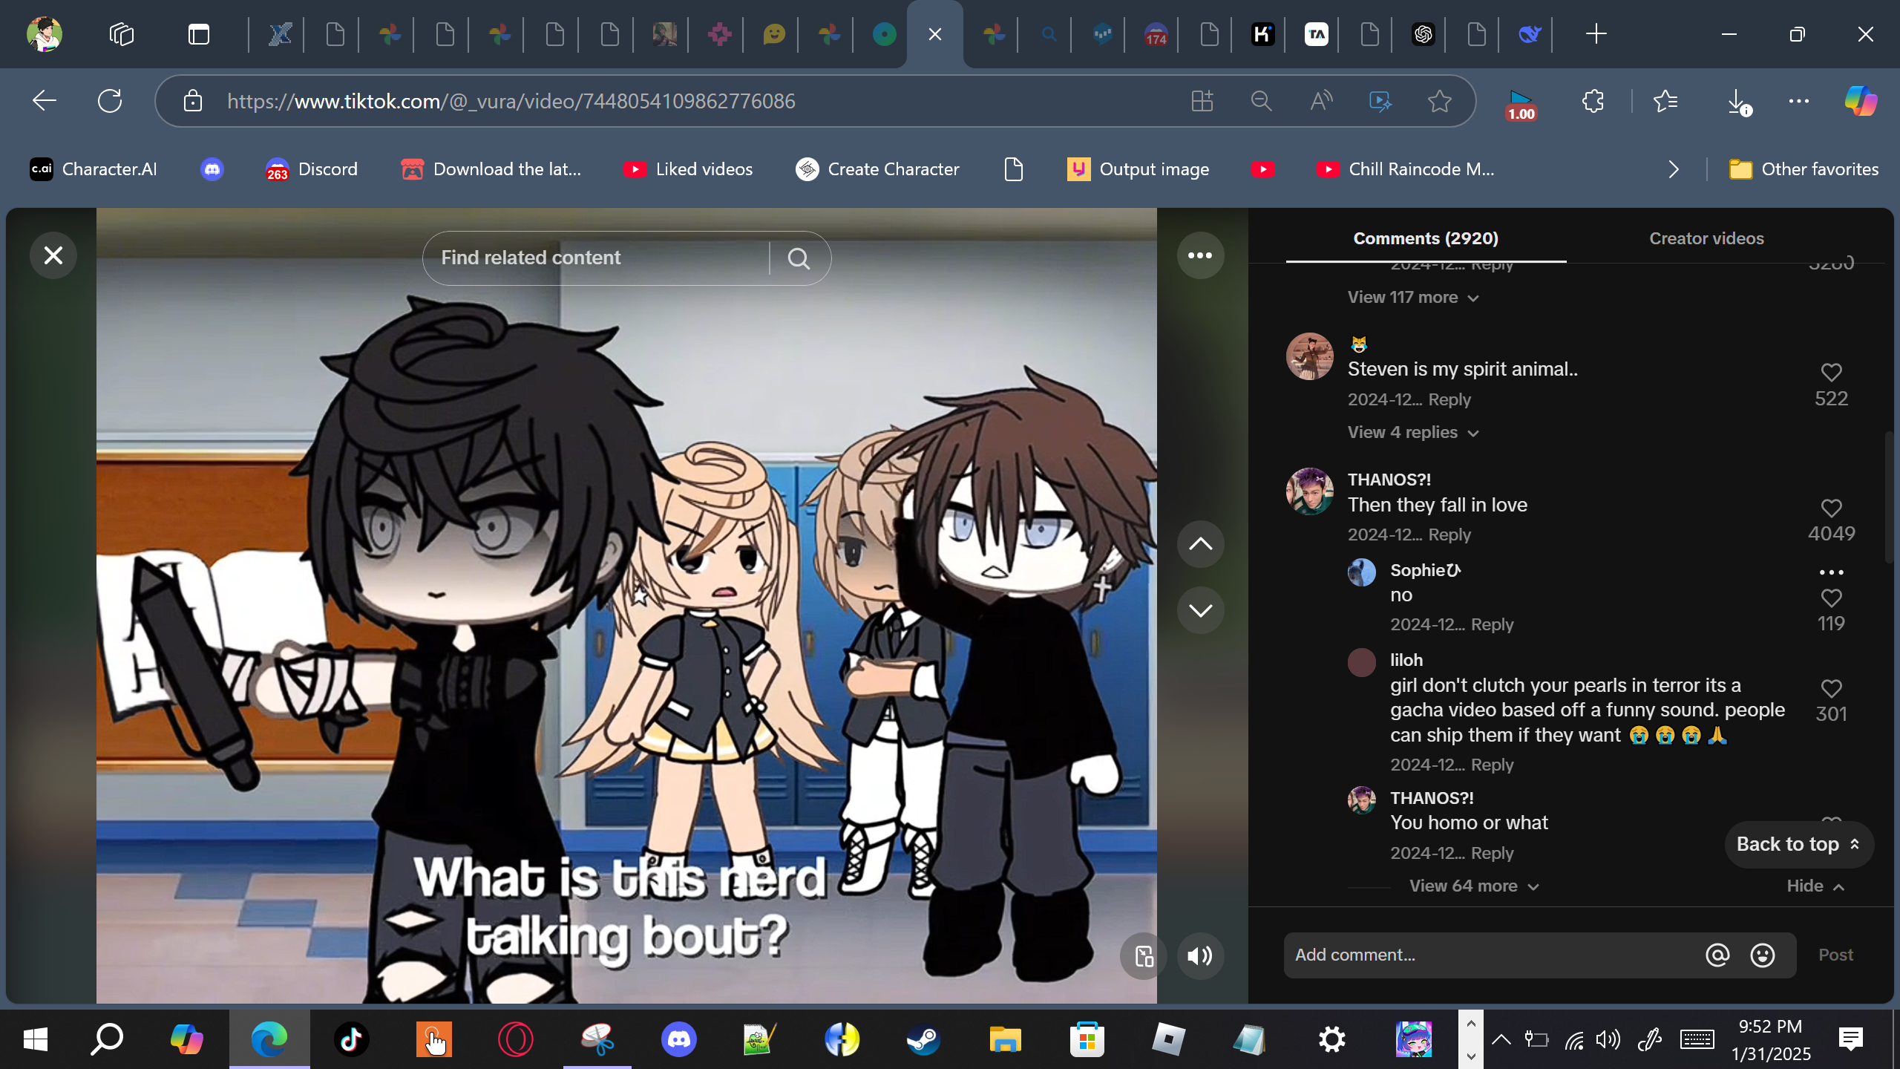The width and height of the screenshot is (1900, 1069).
Task: Click the Back to top button
Action: (1798, 844)
